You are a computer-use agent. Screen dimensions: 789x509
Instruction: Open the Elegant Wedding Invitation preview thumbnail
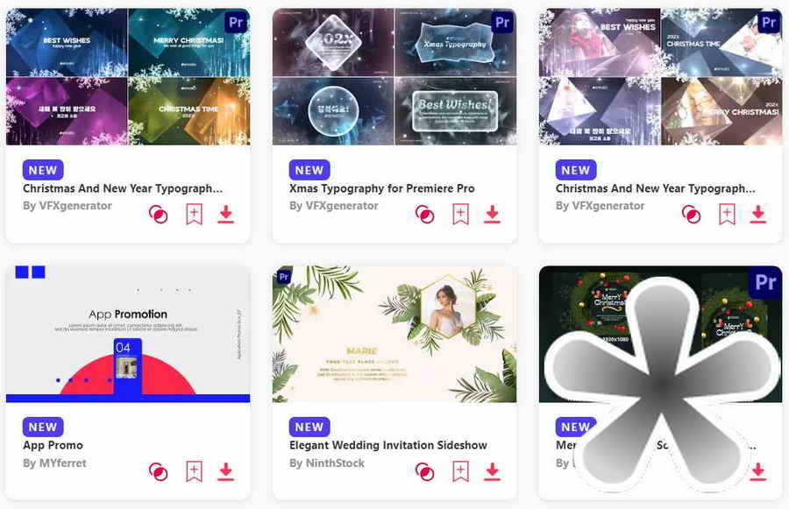[394, 334]
